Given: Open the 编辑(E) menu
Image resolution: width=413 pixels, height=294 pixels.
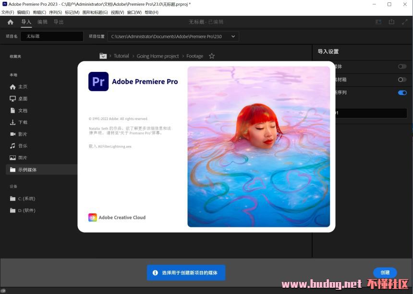Looking at the screenshot, I should click(x=24, y=12).
